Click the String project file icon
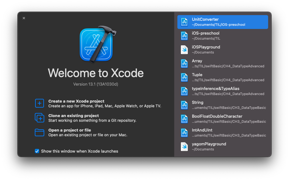 coord(184,105)
